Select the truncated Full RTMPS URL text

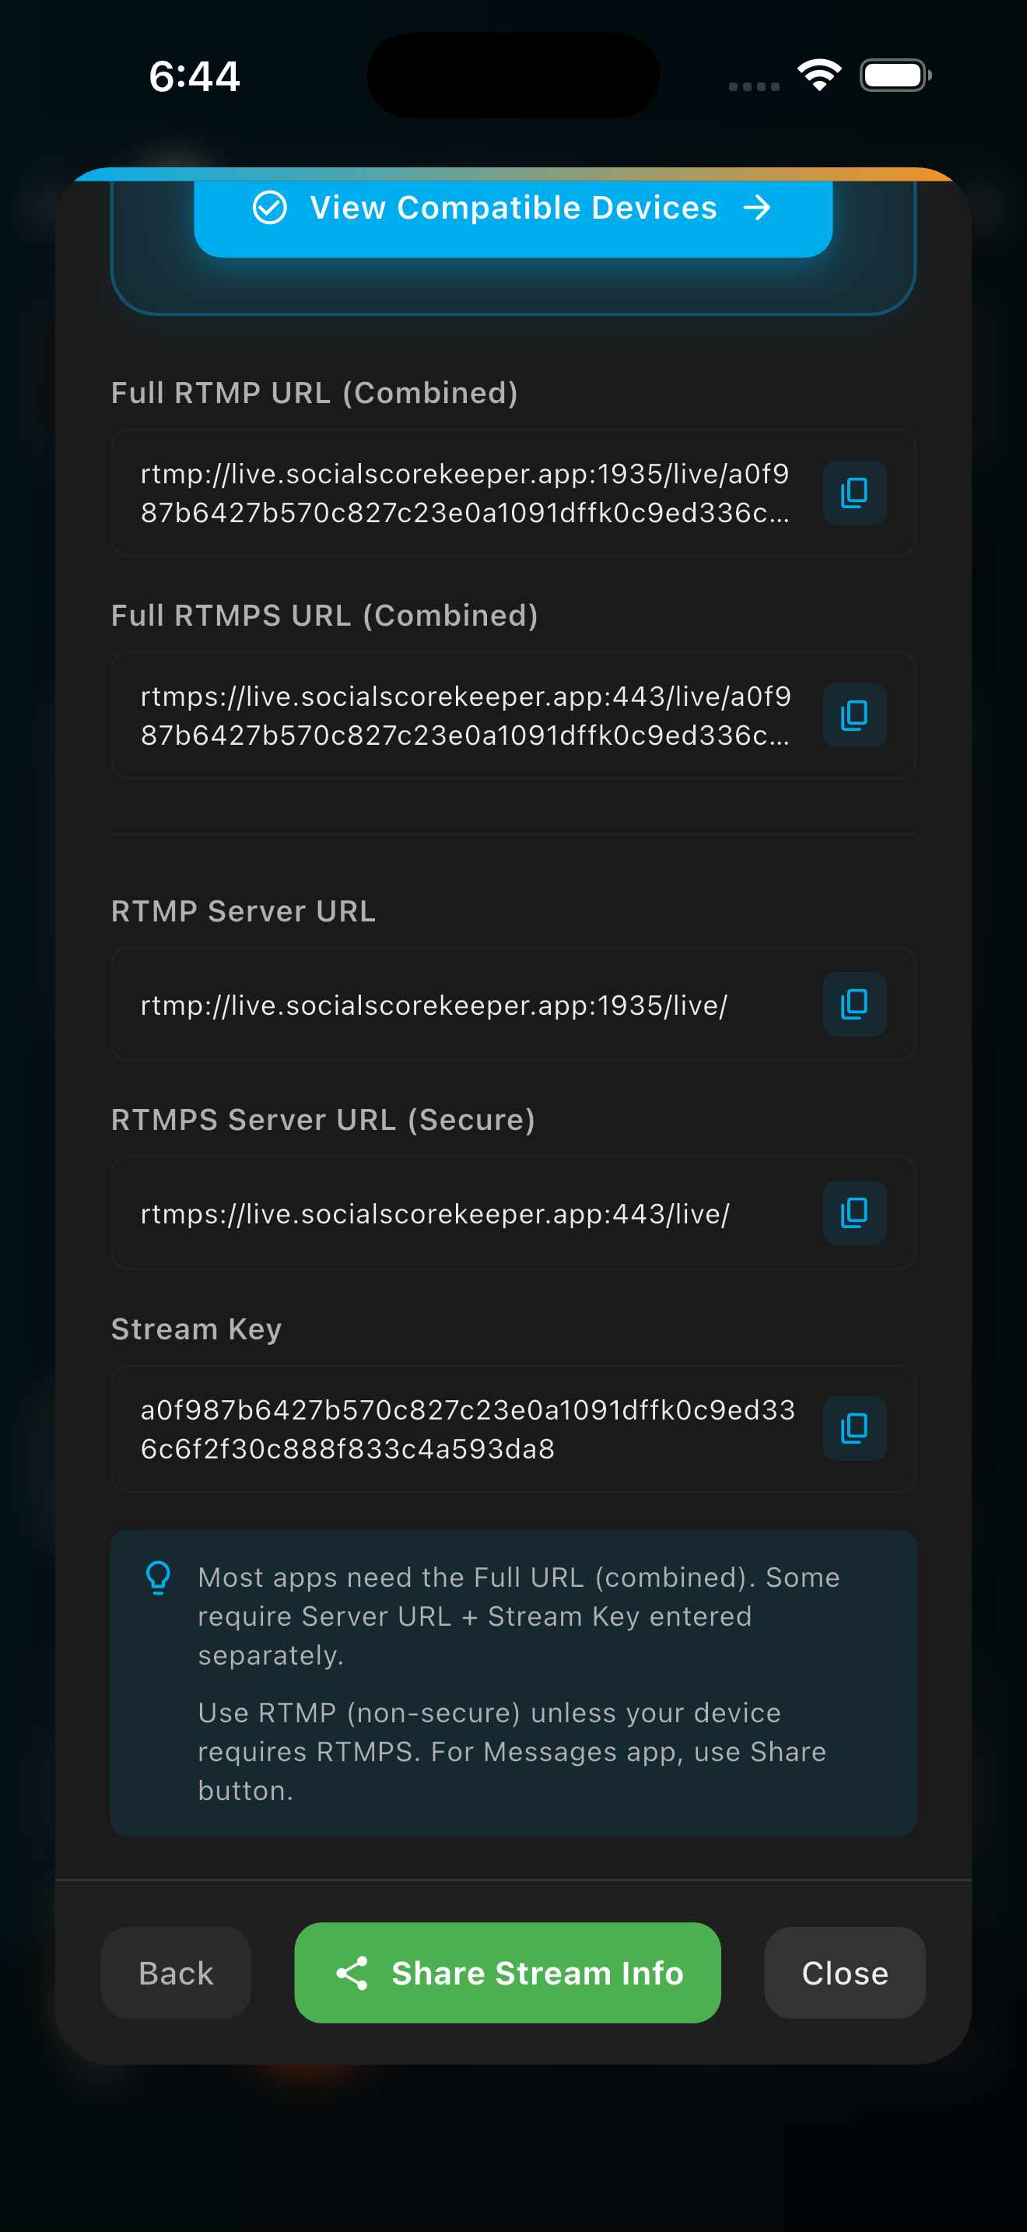468,715
